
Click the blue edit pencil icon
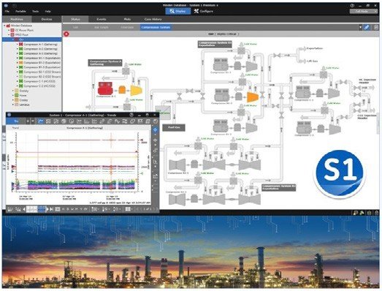pyautogui.click(x=367, y=27)
